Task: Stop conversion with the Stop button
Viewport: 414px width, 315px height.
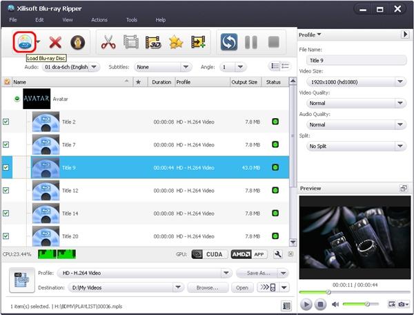Action: (273, 42)
